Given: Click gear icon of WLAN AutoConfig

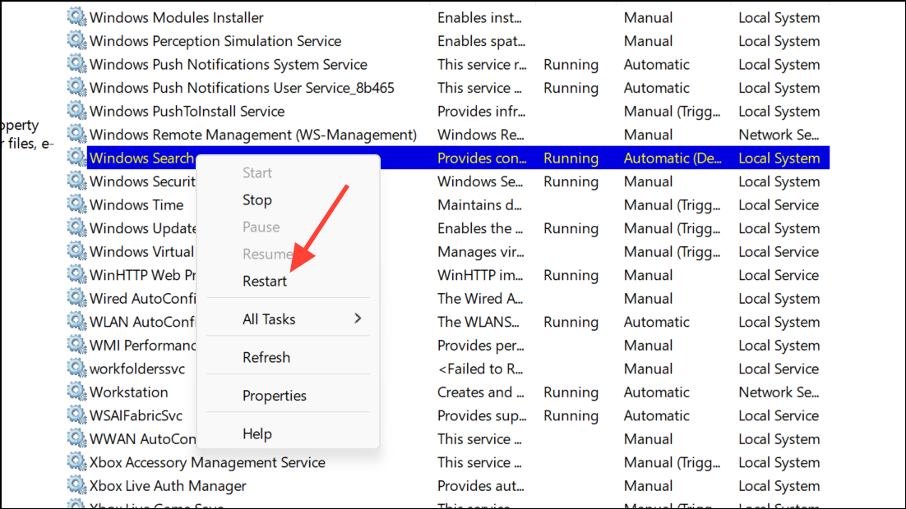Looking at the screenshot, I should [76, 321].
